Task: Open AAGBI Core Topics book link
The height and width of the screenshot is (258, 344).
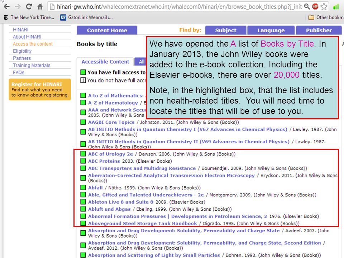Action: click(x=111, y=122)
